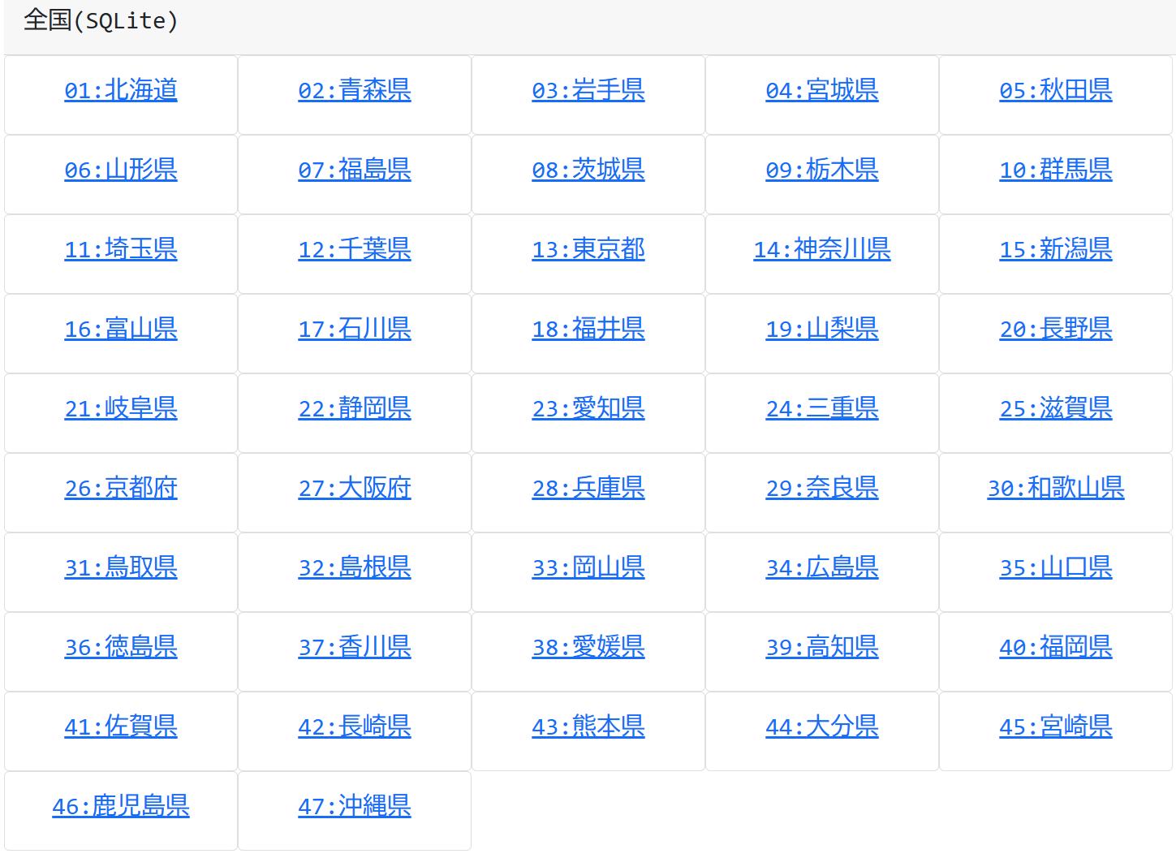Click the 14:神奈川県 link
Image resolution: width=1176 pixels, height=858 pixels.
click(822, 249)
